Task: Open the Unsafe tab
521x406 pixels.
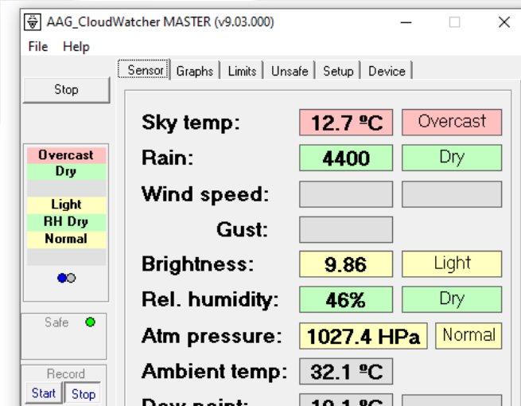Action: click(290, 71)
